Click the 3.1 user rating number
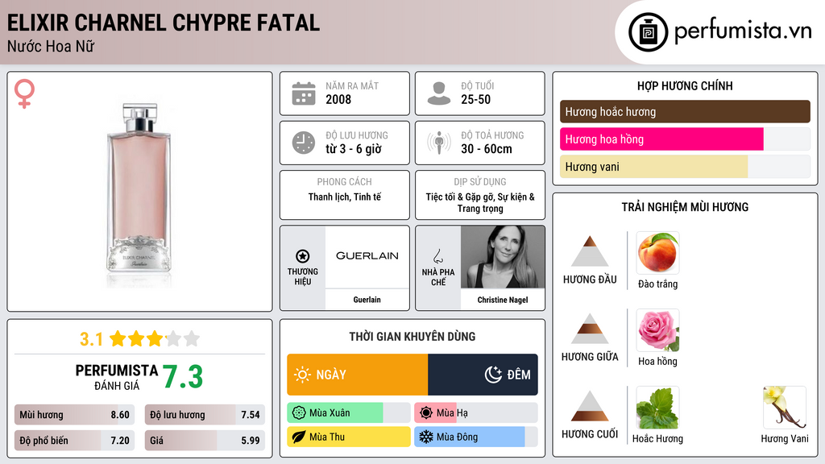 click(x=91, y=339)
